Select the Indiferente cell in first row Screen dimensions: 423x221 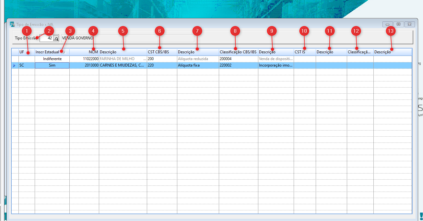52,59
